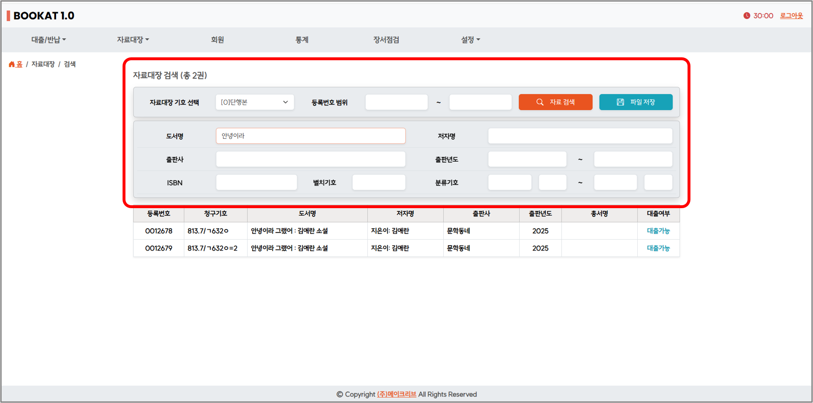Expand the 대출/반납 menu

click(x=48, y=40)
